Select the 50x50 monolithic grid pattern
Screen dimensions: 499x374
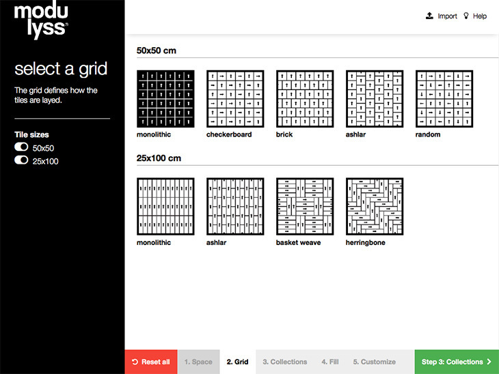[x=165, y=99]
